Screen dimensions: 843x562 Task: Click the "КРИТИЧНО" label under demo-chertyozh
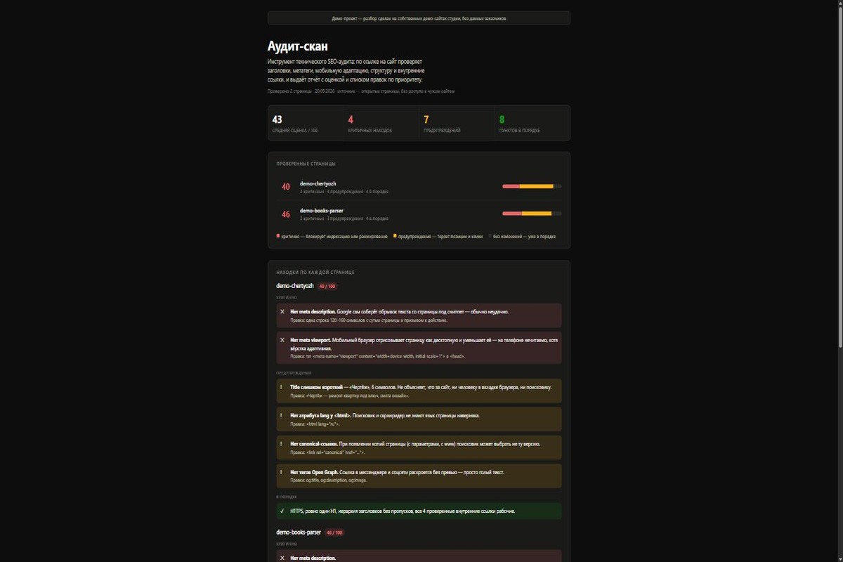(x=287, y=297)
